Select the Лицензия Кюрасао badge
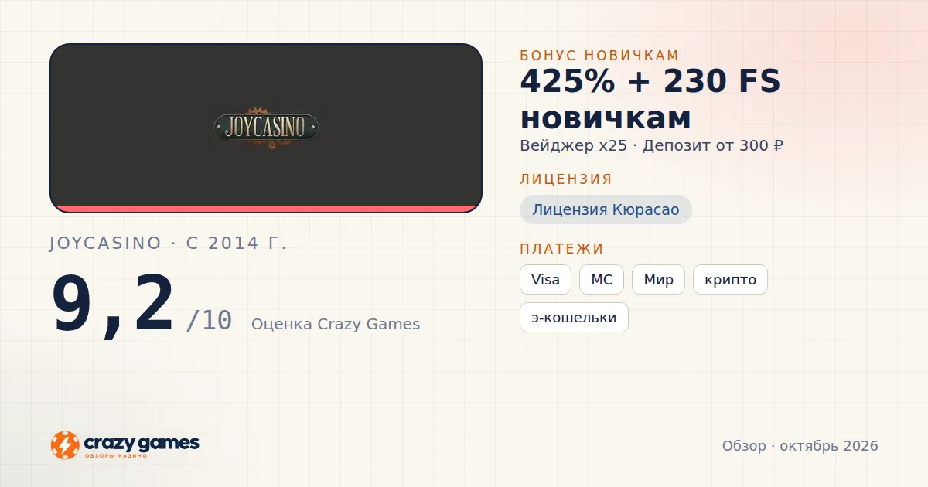 606,209
